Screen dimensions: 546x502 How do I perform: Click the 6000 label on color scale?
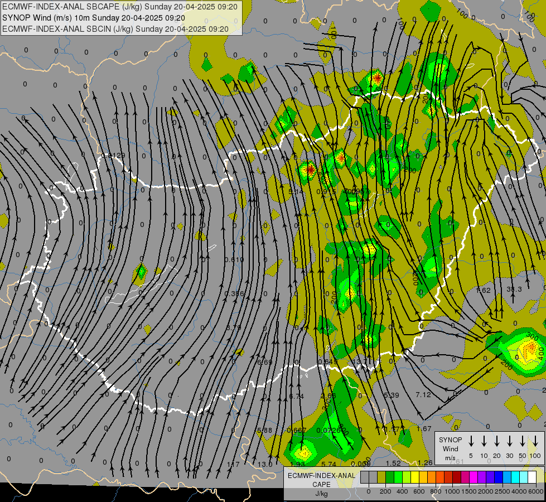coord(536,491)
